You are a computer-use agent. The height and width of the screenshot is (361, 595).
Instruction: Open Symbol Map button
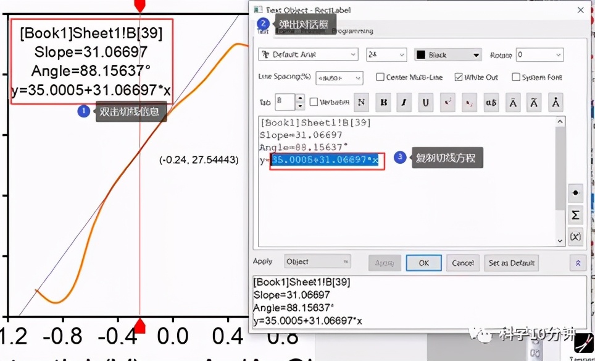pos(575,193)
